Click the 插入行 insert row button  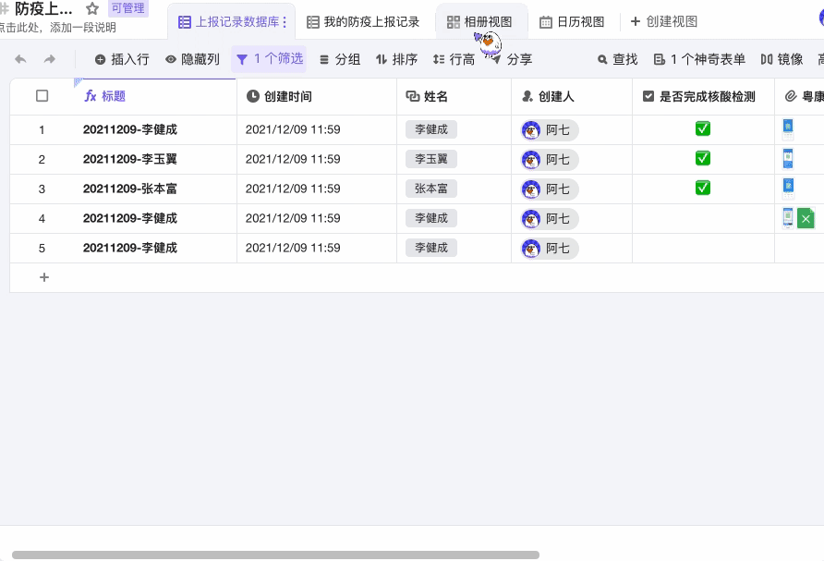[121, 59]
